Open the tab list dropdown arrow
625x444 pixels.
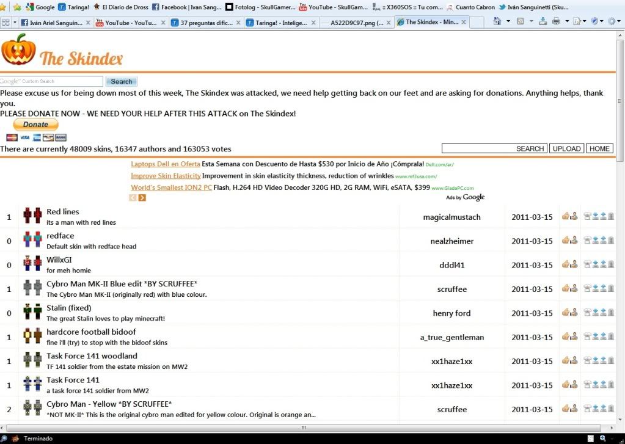click(x=15, y=23)
